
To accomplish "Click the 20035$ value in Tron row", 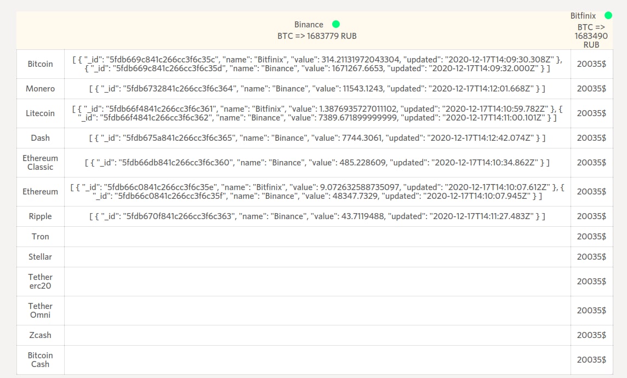I will 591,237.
